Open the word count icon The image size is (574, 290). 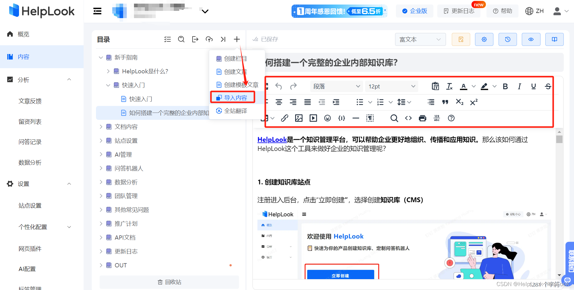coord(437,118)
